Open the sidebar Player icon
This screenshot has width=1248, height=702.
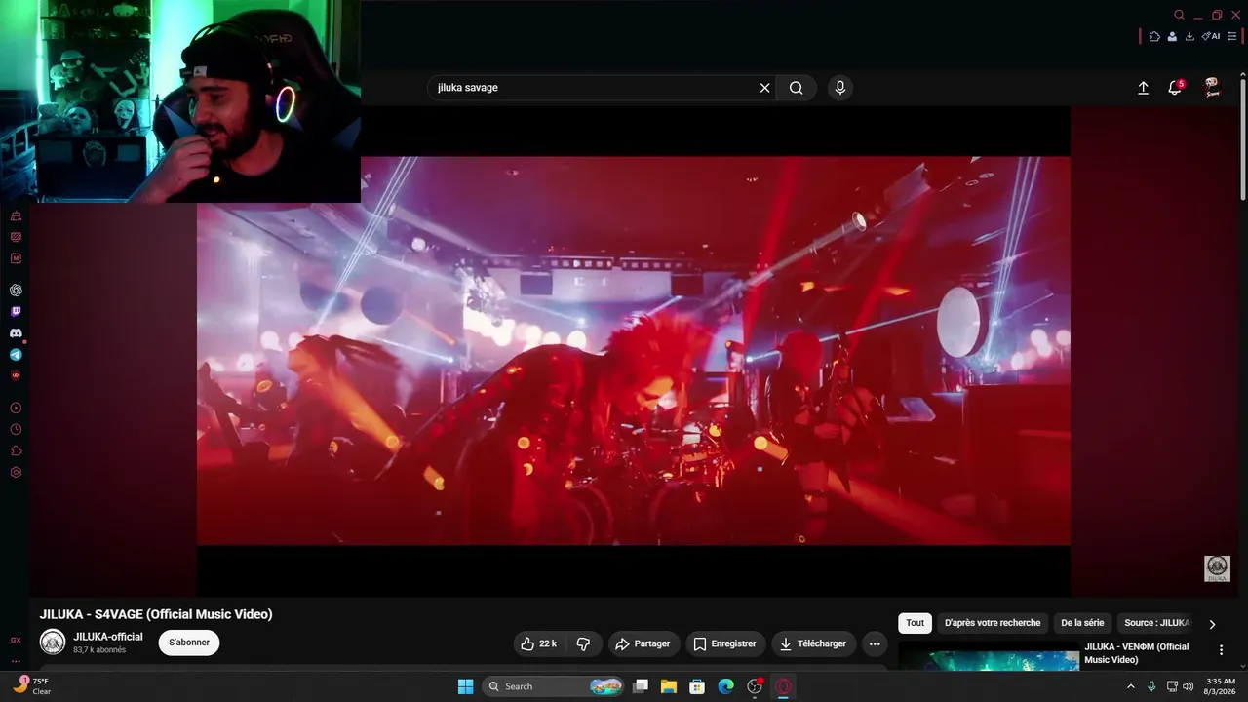tap(16, 408)
